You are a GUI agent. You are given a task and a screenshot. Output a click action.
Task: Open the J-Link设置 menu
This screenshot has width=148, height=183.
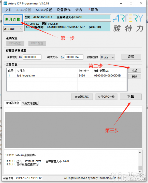(x=24, y=10)
